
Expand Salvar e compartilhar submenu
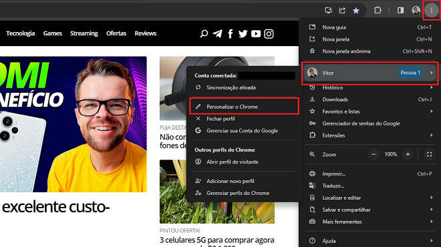[x=370, y=210]
